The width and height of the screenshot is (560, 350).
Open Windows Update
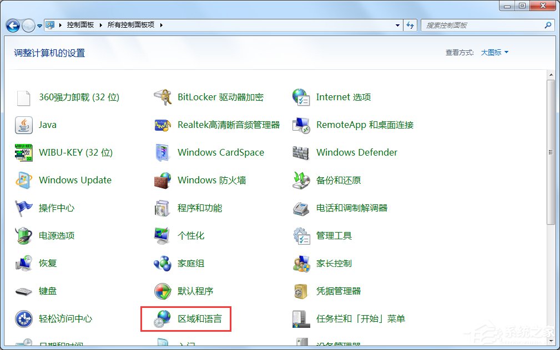[75, 180]
